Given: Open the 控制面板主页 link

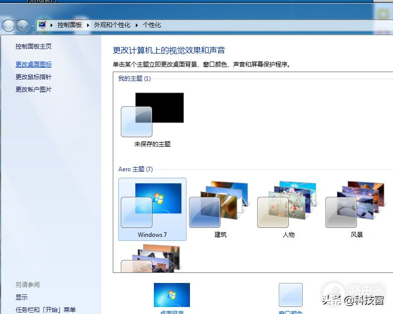Looking at the screenshot, I should click(x=34, y=47).
